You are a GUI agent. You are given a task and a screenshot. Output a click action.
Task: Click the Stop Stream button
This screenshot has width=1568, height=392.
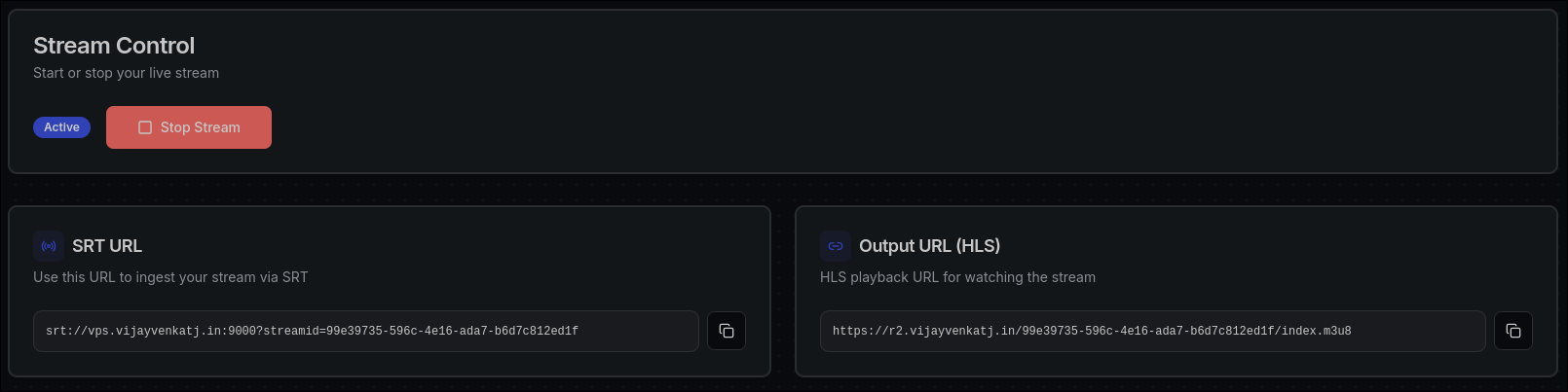189,127
